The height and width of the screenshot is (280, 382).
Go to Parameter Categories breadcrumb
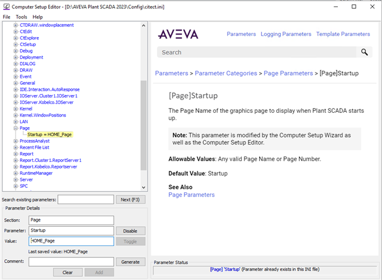(x=226, y=73)
